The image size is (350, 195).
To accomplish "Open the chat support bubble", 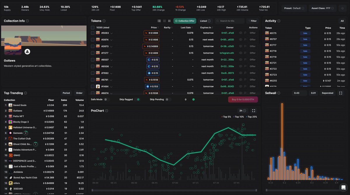I will (x=343, y=187).
